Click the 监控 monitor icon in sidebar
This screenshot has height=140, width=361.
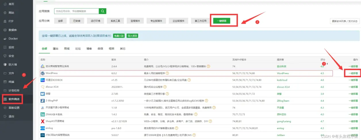coord(5,47)
